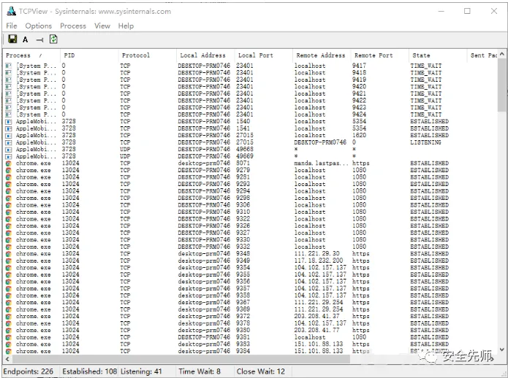This screenshot has width=508, height=378.
Task: Select remote address 203.208.41.37 cell
Action: 316,316
